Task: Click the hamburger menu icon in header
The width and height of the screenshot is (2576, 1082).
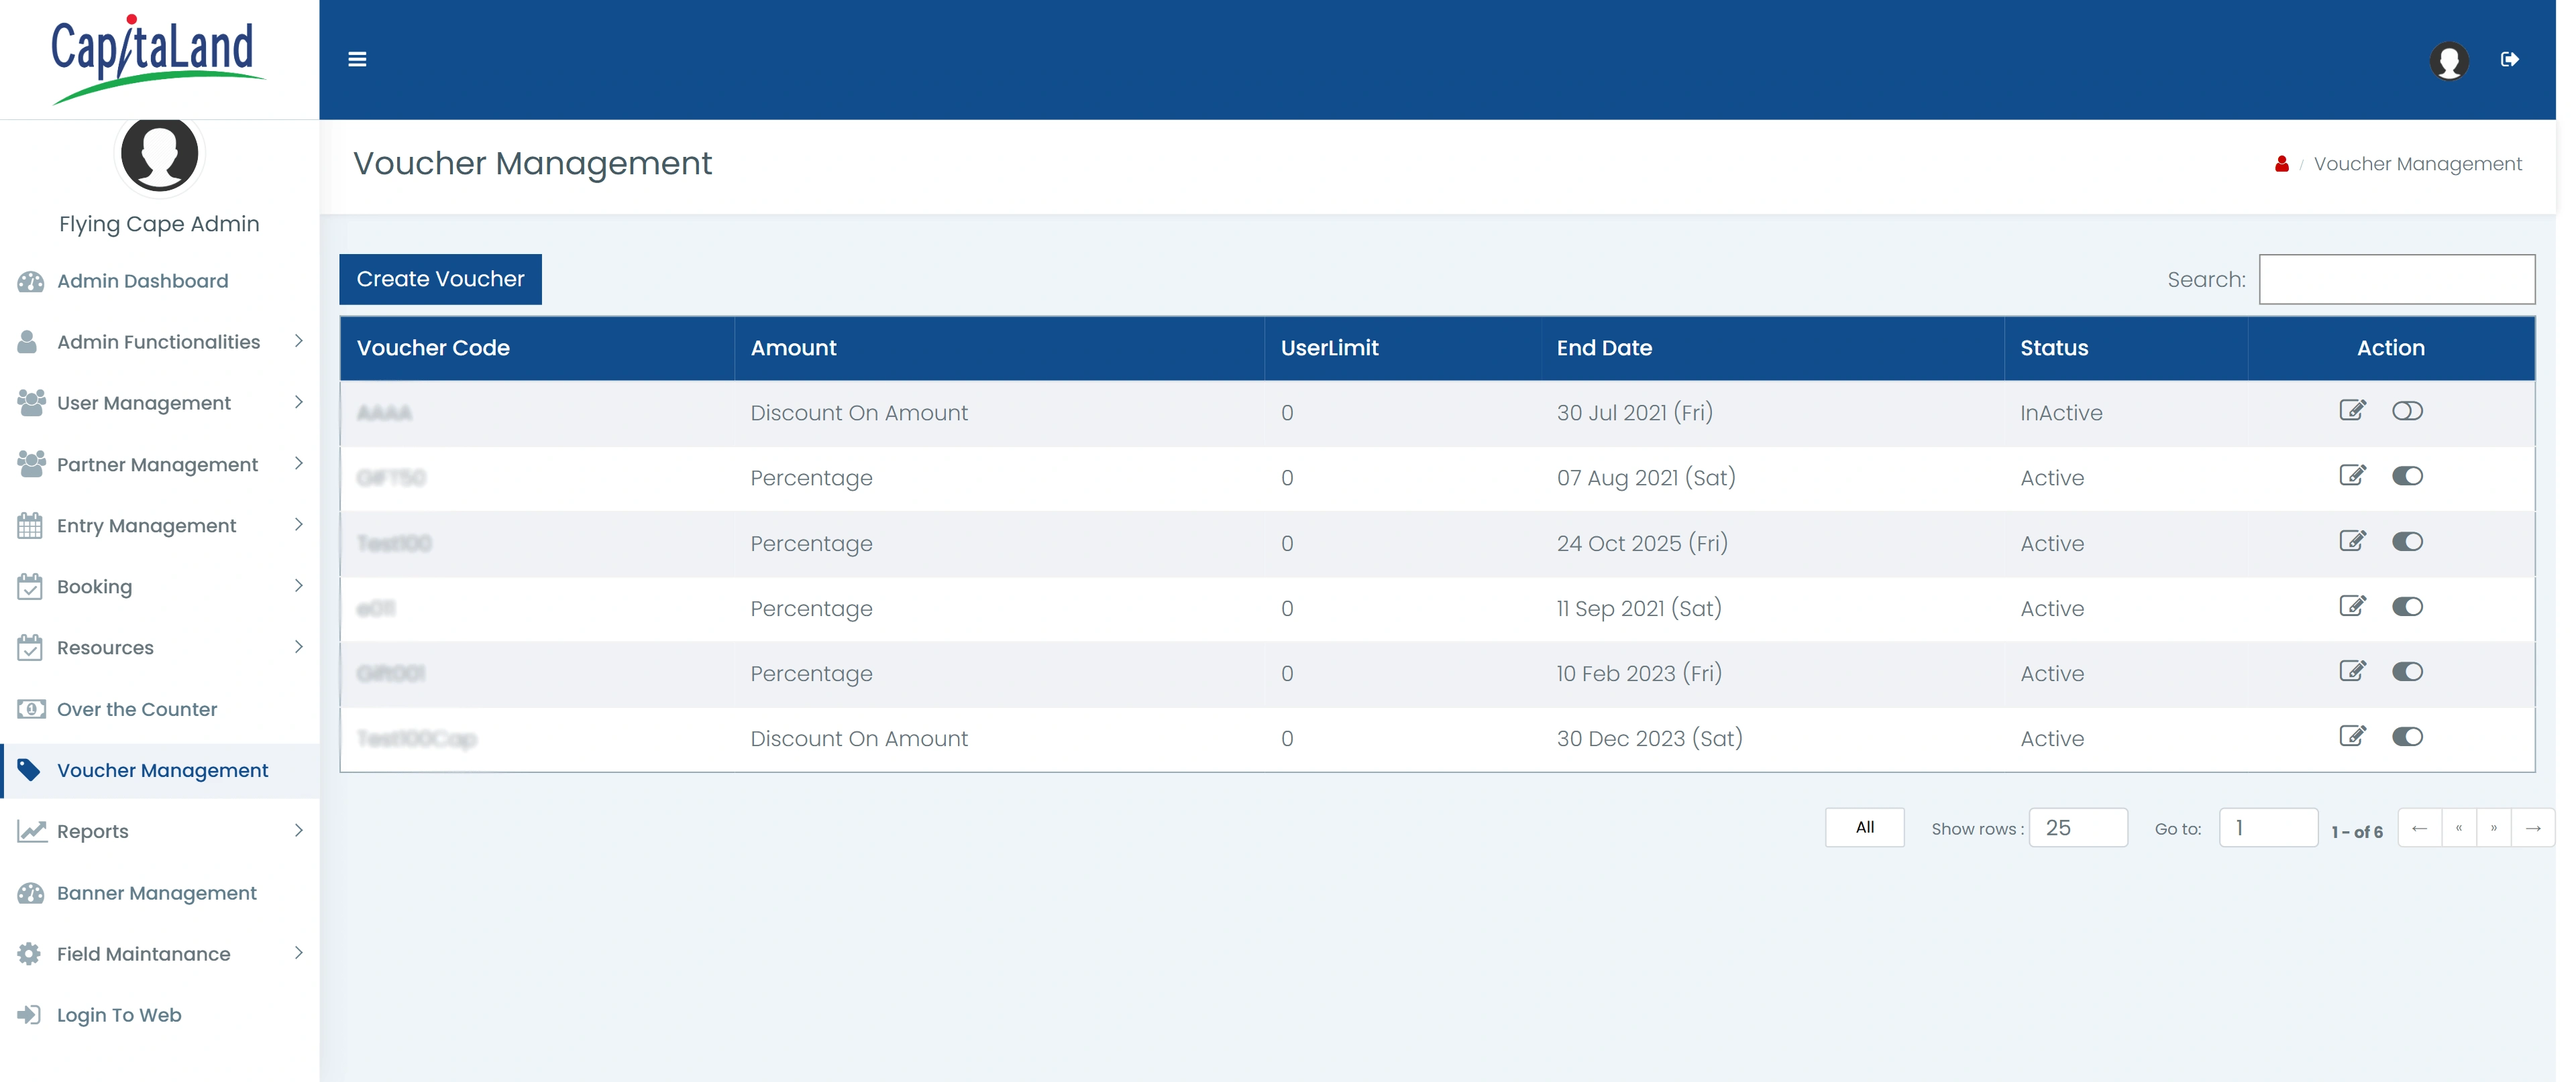Action: point(357,60)
